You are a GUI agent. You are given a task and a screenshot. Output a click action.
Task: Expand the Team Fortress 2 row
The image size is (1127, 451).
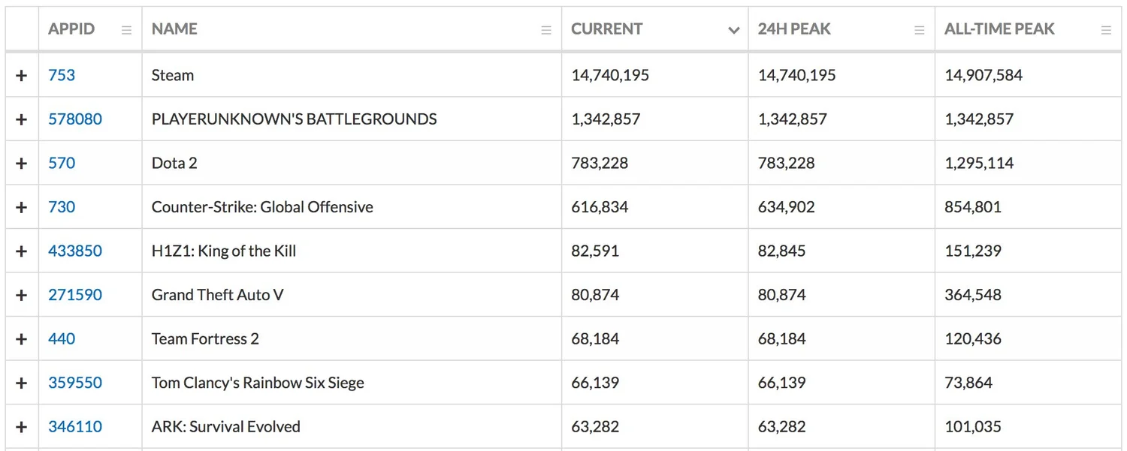(x=22, y=338)
